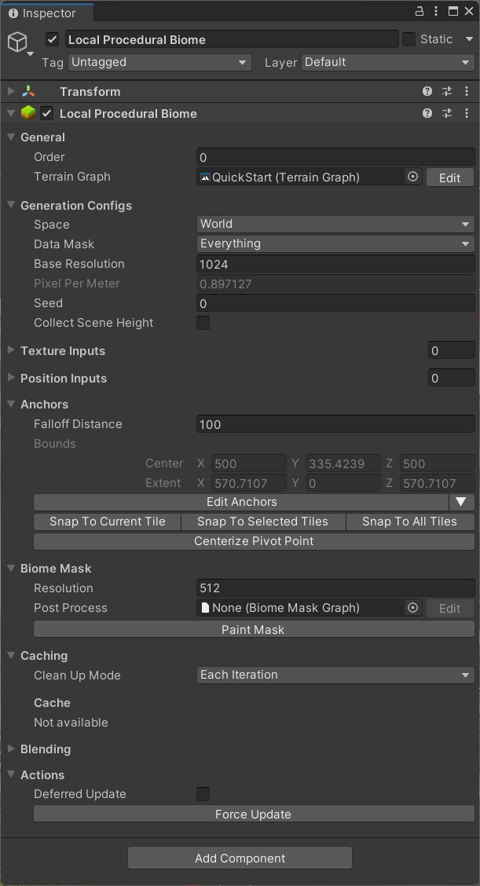Click the Texture Inputs count field
Viewport: 480px width, 886px height.
[451, 350]
